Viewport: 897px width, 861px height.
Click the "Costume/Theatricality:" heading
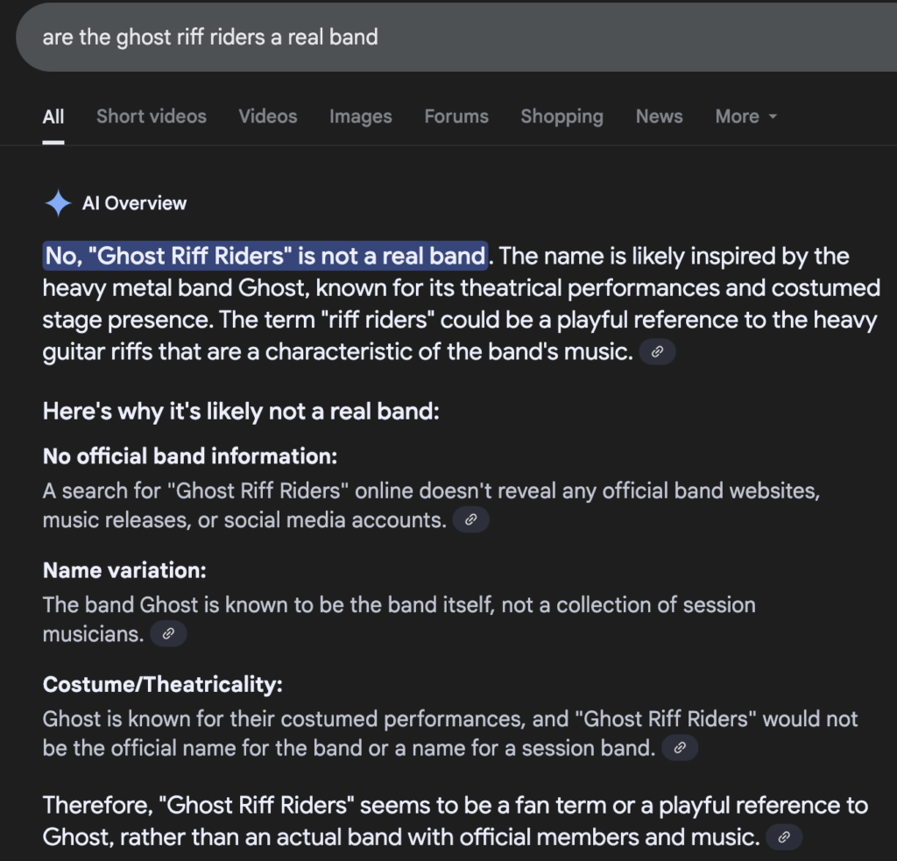[x=162, y=685]
